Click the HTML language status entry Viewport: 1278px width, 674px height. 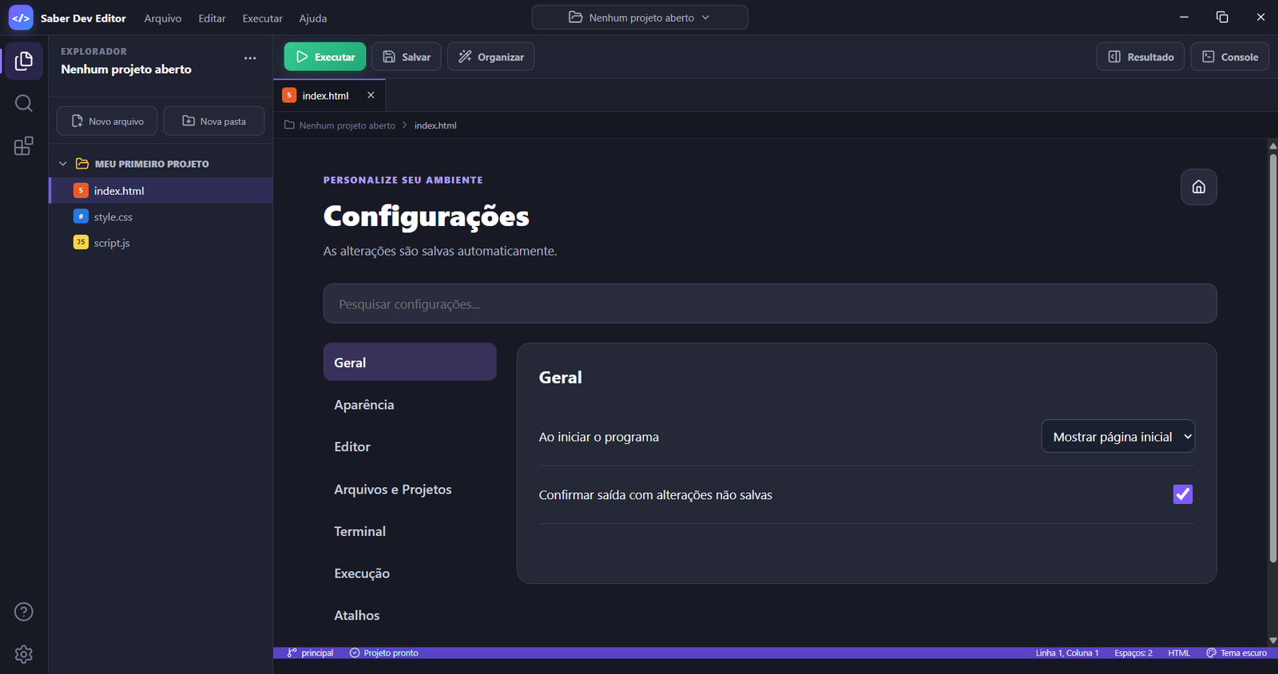pyautogui.click(x=1179, y=653)
